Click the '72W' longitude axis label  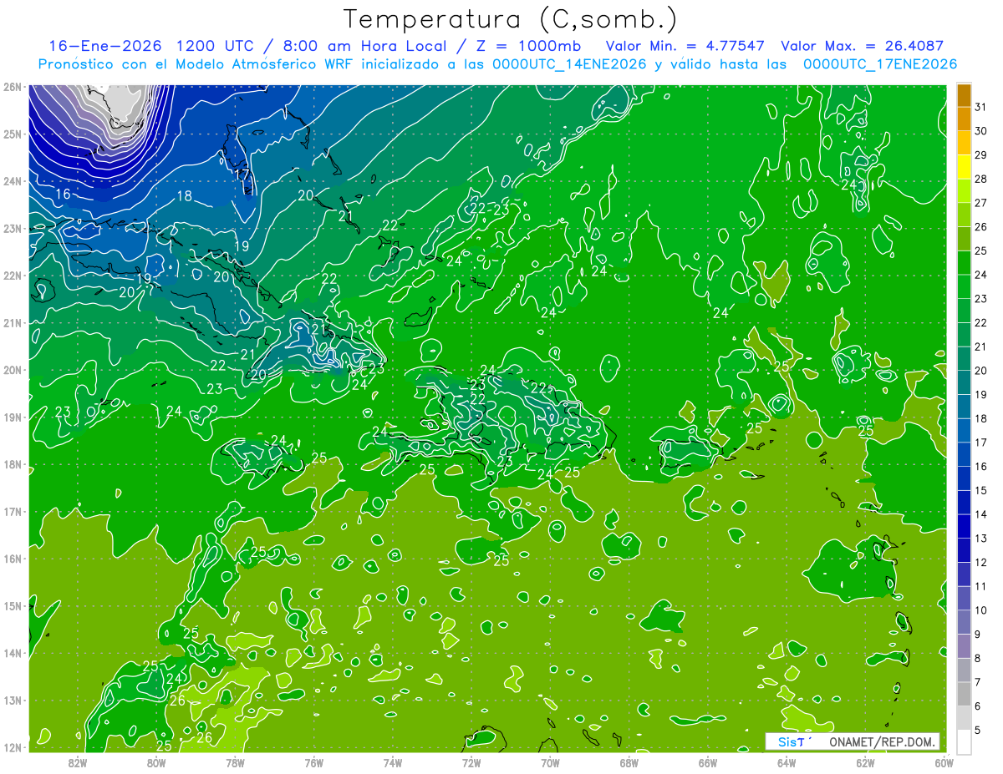coord(471,762)
